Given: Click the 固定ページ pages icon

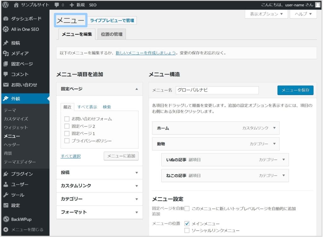Looking at the screenshot, I should 6,64.
